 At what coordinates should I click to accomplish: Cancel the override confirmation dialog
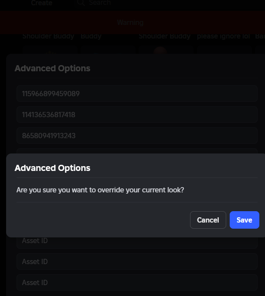(x=208, y=220)
